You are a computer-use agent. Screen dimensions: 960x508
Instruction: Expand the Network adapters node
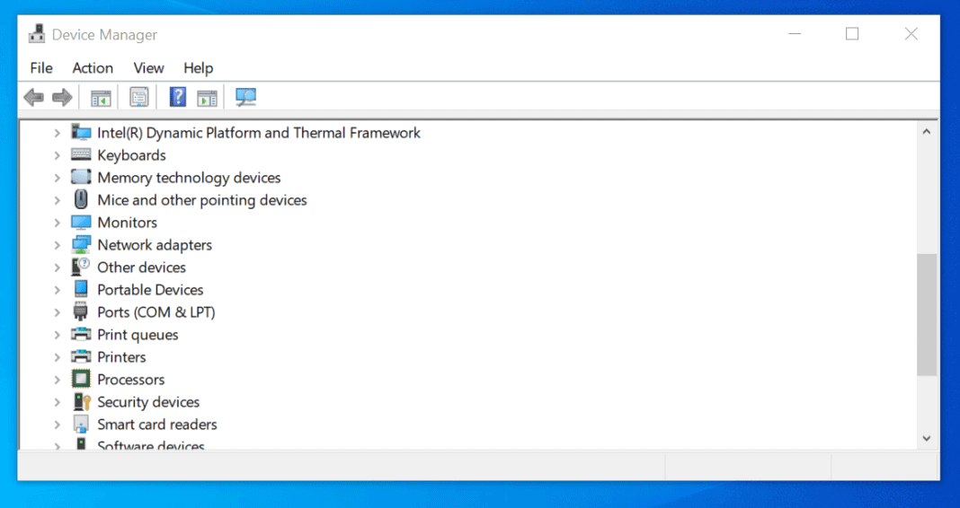pos(57,245)
